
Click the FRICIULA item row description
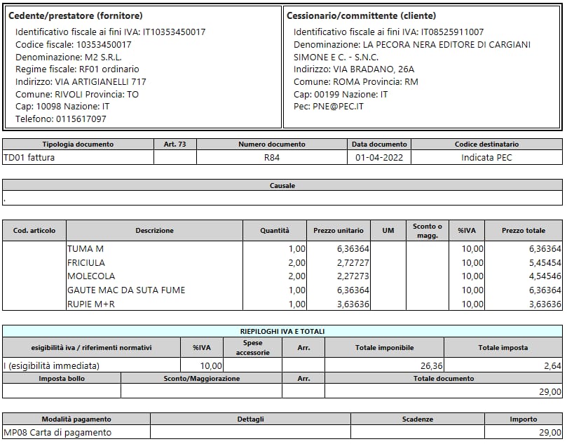click(x=86, y=262)
